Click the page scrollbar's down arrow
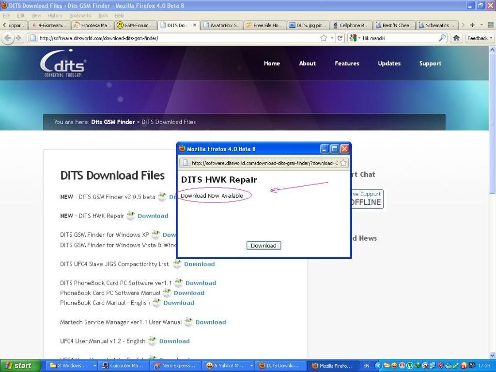 tap(492, 356)
